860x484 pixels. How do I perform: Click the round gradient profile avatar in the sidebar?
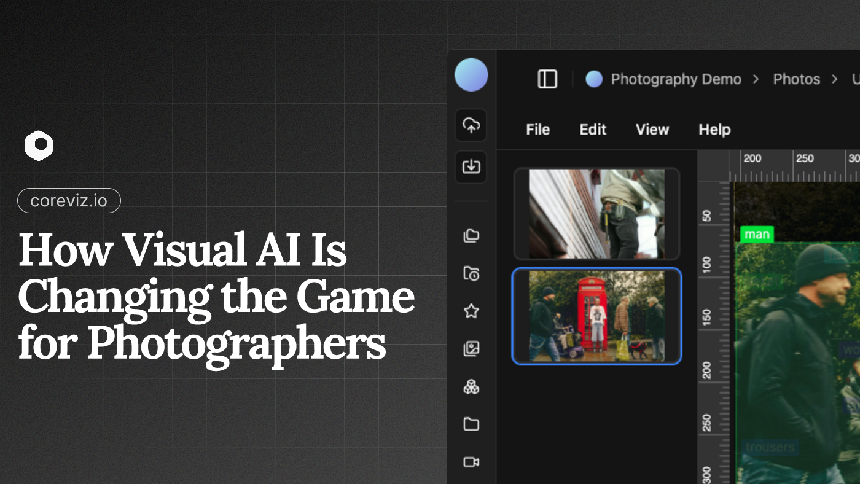[471, 75]
